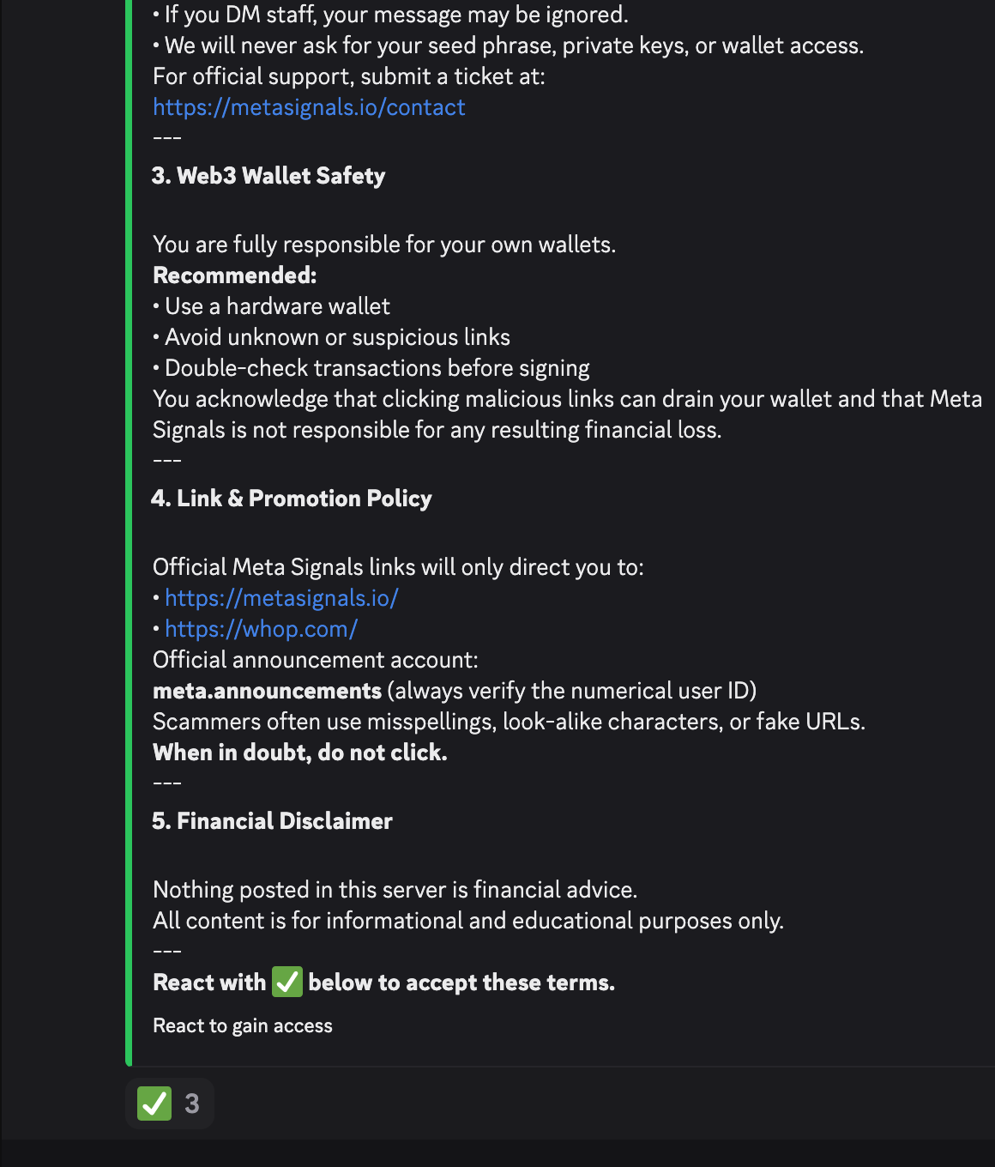
Task: Open the https://whop.com/ link
Action: point(261,629)
